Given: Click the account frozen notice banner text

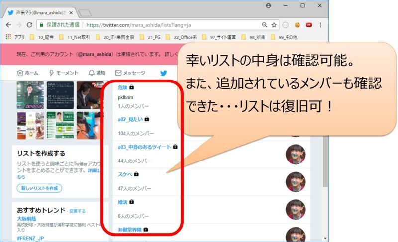Looking at the screenshot, I should (97, 54).
